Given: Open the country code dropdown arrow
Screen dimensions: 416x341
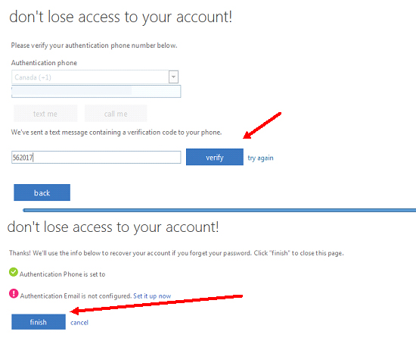Looking at the screenshot, I should click(173, 77).
